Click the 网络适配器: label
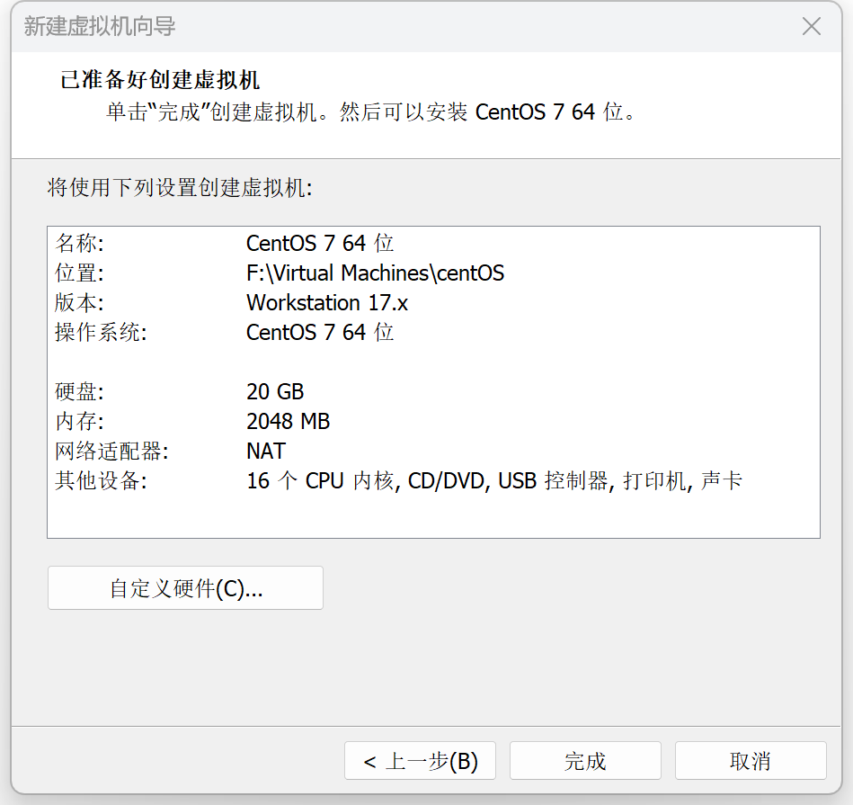This screenshot has width=853, height=805. coord(112,452)
